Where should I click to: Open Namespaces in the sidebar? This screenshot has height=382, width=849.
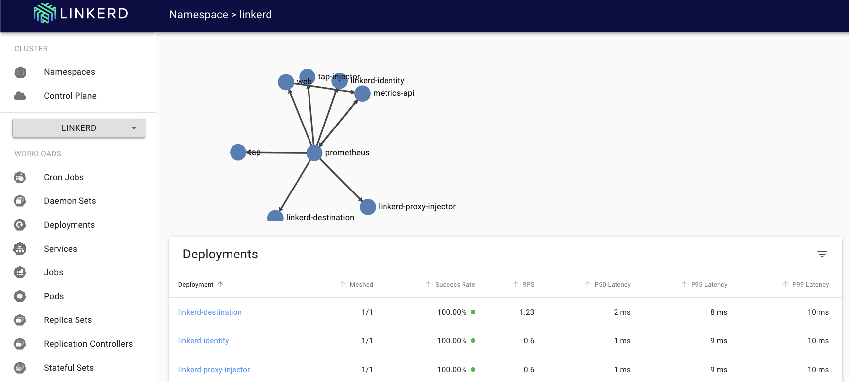coord(70,72)
